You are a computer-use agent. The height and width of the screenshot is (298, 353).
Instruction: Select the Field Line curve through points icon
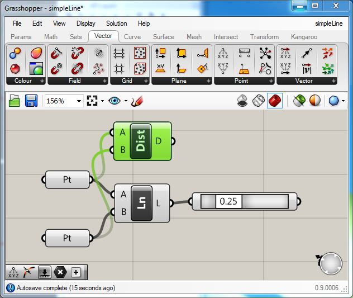pyautogui.click(x=98, y=69)
